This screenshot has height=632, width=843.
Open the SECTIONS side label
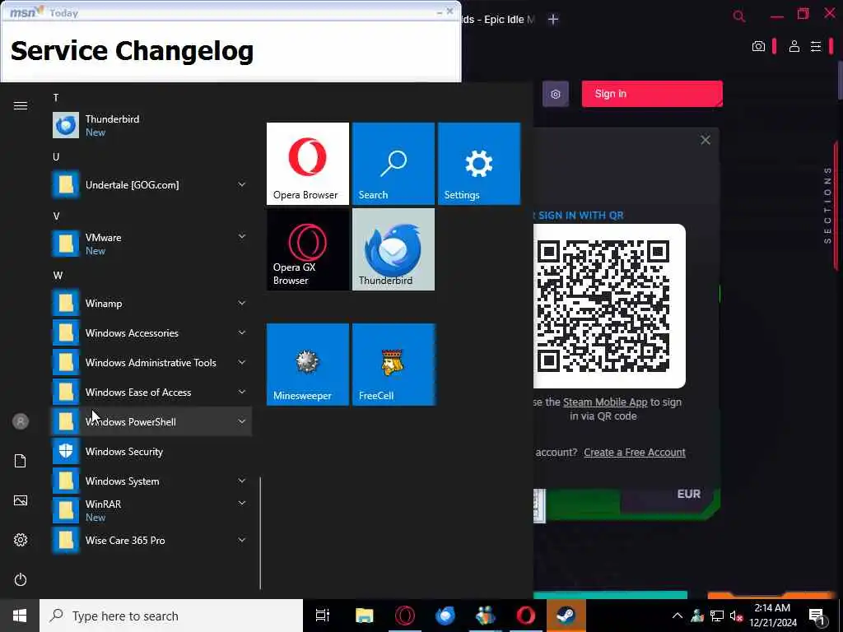click(x=827, y=205)
